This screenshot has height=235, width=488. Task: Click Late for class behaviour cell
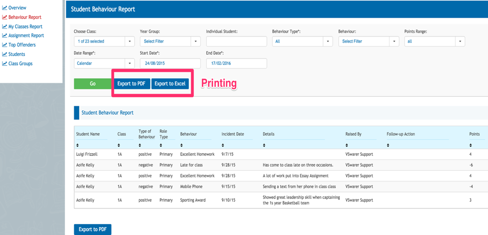pyautogui.click(x=191, y=165)
